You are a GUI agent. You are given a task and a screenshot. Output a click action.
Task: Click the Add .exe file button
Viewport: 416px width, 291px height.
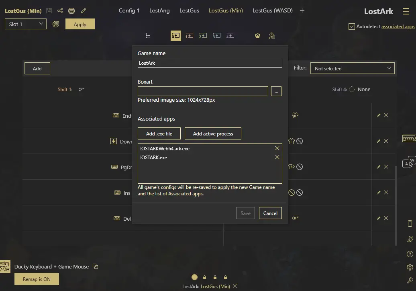coord(159,133)
